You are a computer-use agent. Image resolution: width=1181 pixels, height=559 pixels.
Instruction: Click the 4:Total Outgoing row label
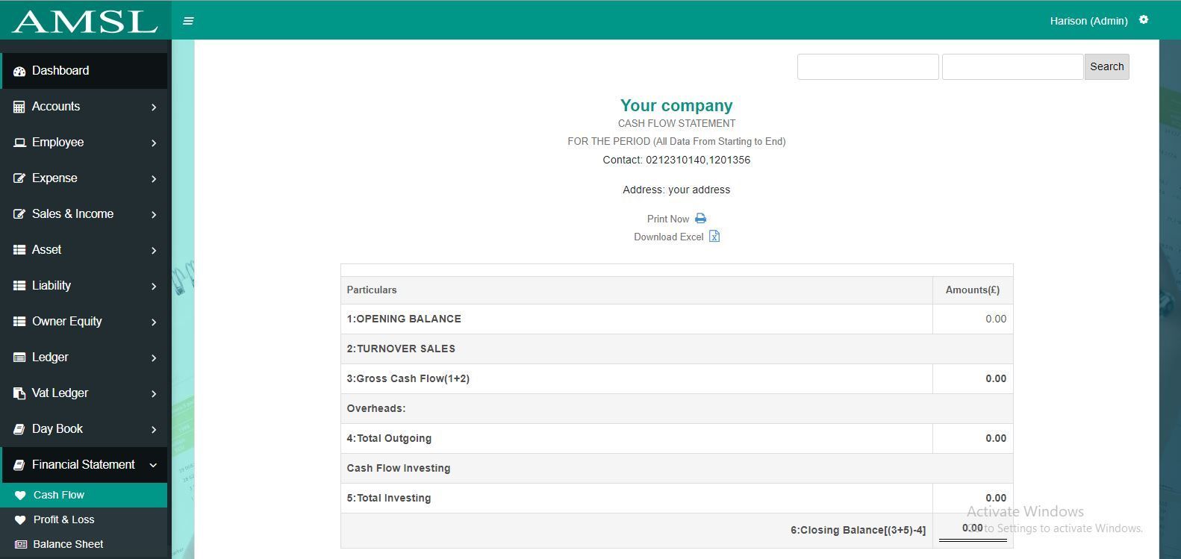(389, 438)
